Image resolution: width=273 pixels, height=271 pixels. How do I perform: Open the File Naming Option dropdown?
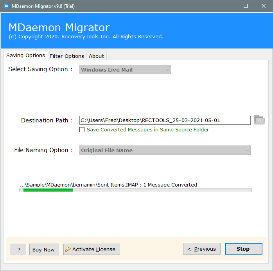tap(165, 150)
